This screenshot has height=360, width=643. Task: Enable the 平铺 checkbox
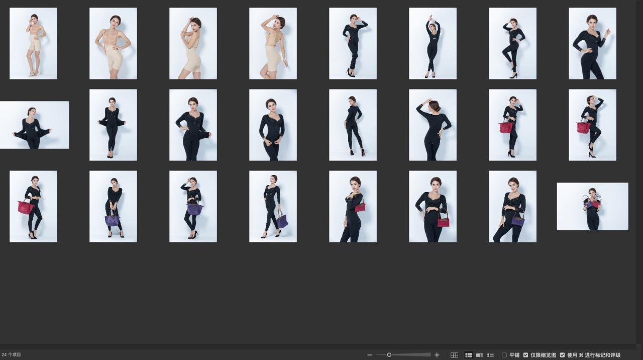pos(505,355)
